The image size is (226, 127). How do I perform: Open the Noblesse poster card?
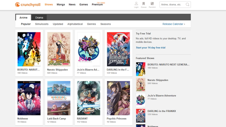pyautogui.click(x=29, y=102)
